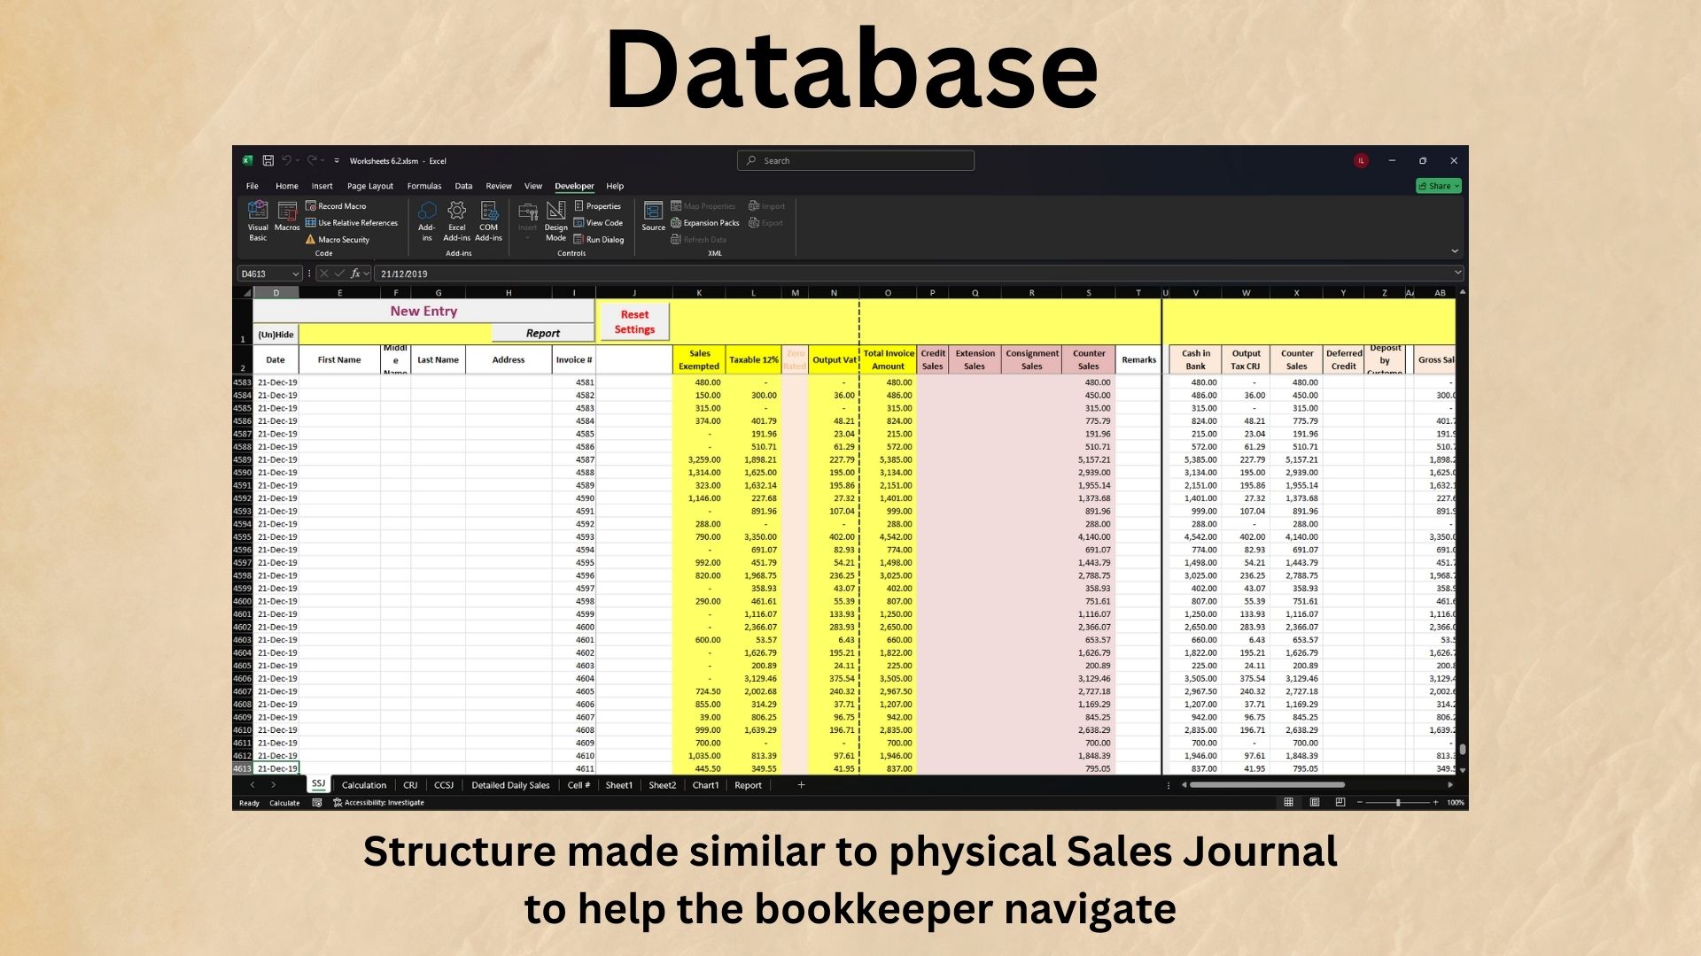Click the Save icon in title bar
The height and width of the screenshot is (956, 1701).
[268, 161]
